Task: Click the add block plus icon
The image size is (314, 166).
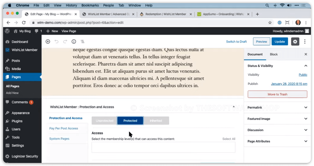Action: click(48, 41)
